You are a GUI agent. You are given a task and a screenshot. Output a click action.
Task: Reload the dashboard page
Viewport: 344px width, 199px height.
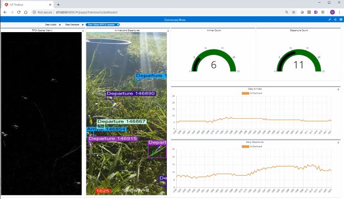[x=19, y=12]
